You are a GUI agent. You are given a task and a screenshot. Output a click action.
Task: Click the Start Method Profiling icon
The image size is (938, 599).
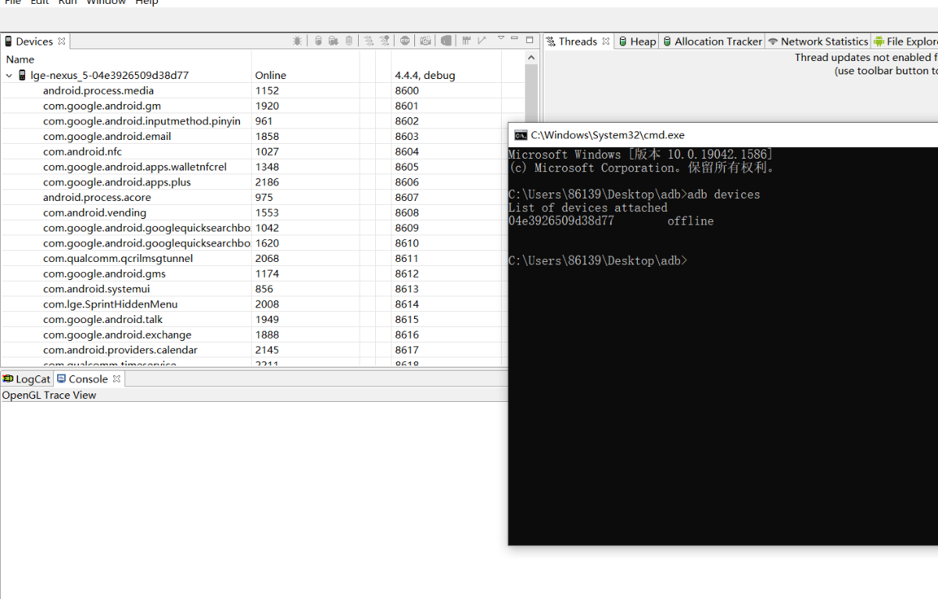click(385, 41)
